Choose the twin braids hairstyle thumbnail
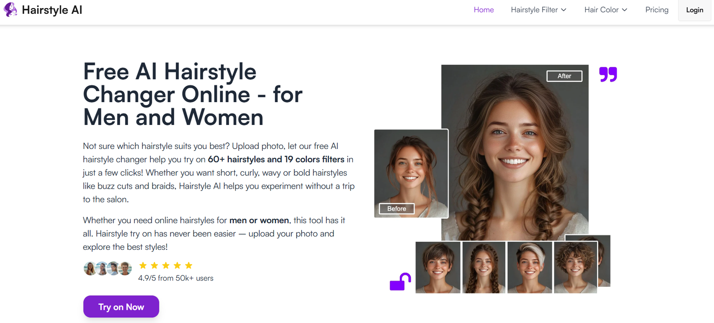This screenshot has width=714, height=323. [x=484, y=267]
